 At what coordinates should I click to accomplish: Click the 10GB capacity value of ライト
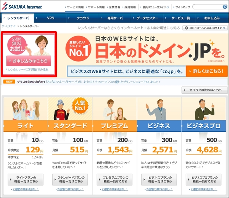coord(38,140)
